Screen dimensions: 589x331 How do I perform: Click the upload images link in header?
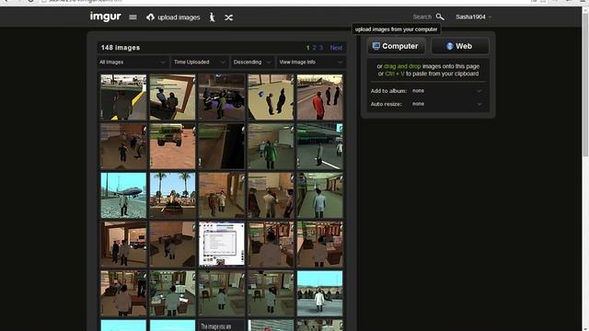(179, 17)
